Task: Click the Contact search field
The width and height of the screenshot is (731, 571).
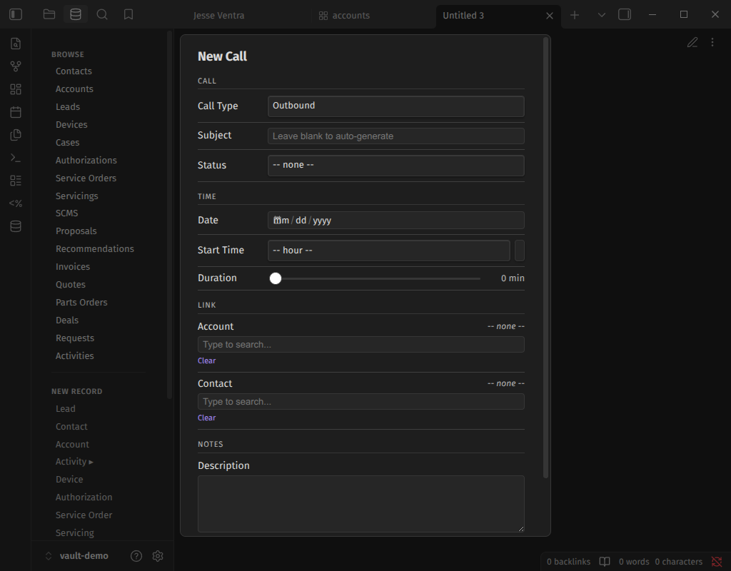Action: click(361, 402)
